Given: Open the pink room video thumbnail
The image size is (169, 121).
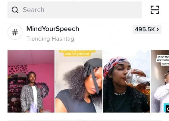Looking at the screenshot, I should (31, 81).
